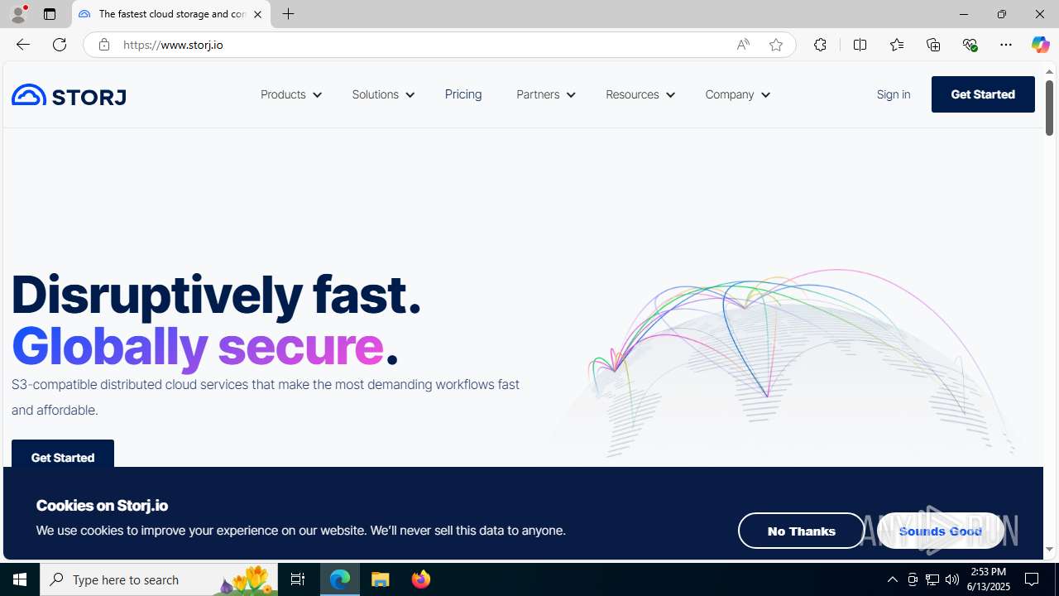Open Settings and more menu
This screenshot has height=596, width=1059.
[x=1006, y=45]
